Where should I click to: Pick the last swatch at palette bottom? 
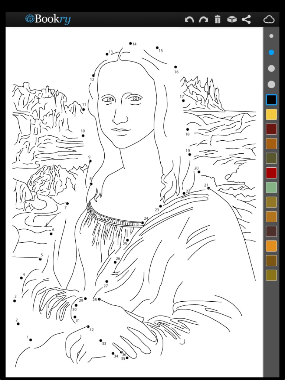271,275
